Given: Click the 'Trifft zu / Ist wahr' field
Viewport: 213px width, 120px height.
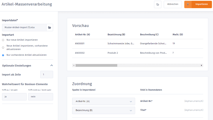Looking at the screenshot, I should pyautogui.click(x=14, y=97).
